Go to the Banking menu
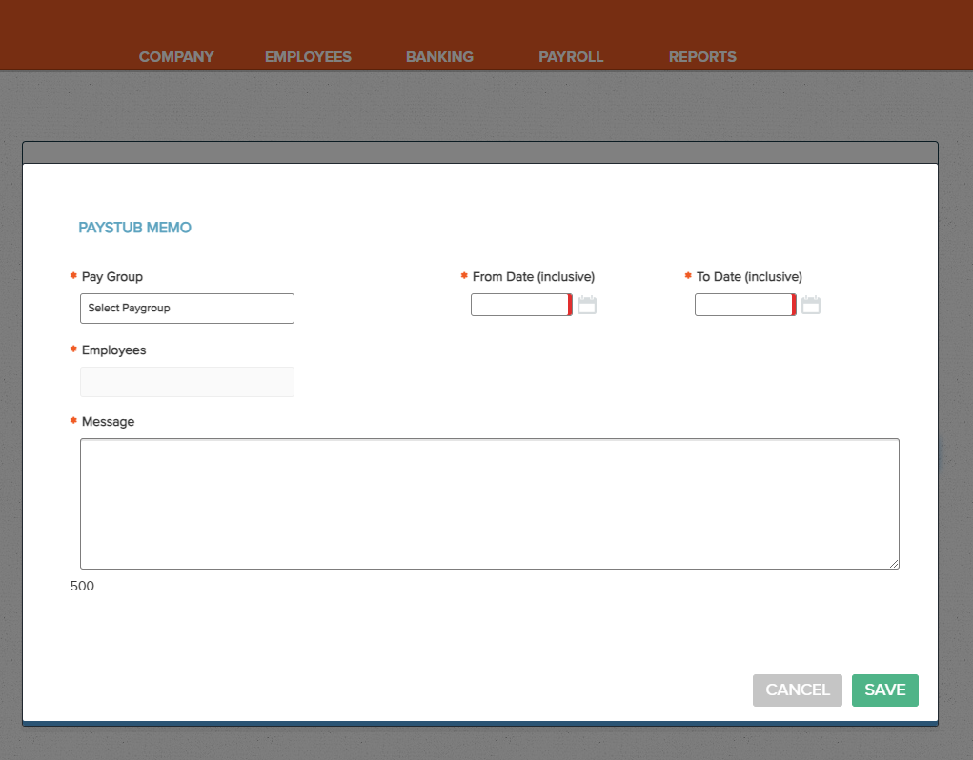This screenshot has height=760, width=973. point(439,57)
